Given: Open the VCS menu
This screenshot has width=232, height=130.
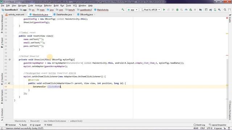Looking at the screenshot, I should point(75,6).
